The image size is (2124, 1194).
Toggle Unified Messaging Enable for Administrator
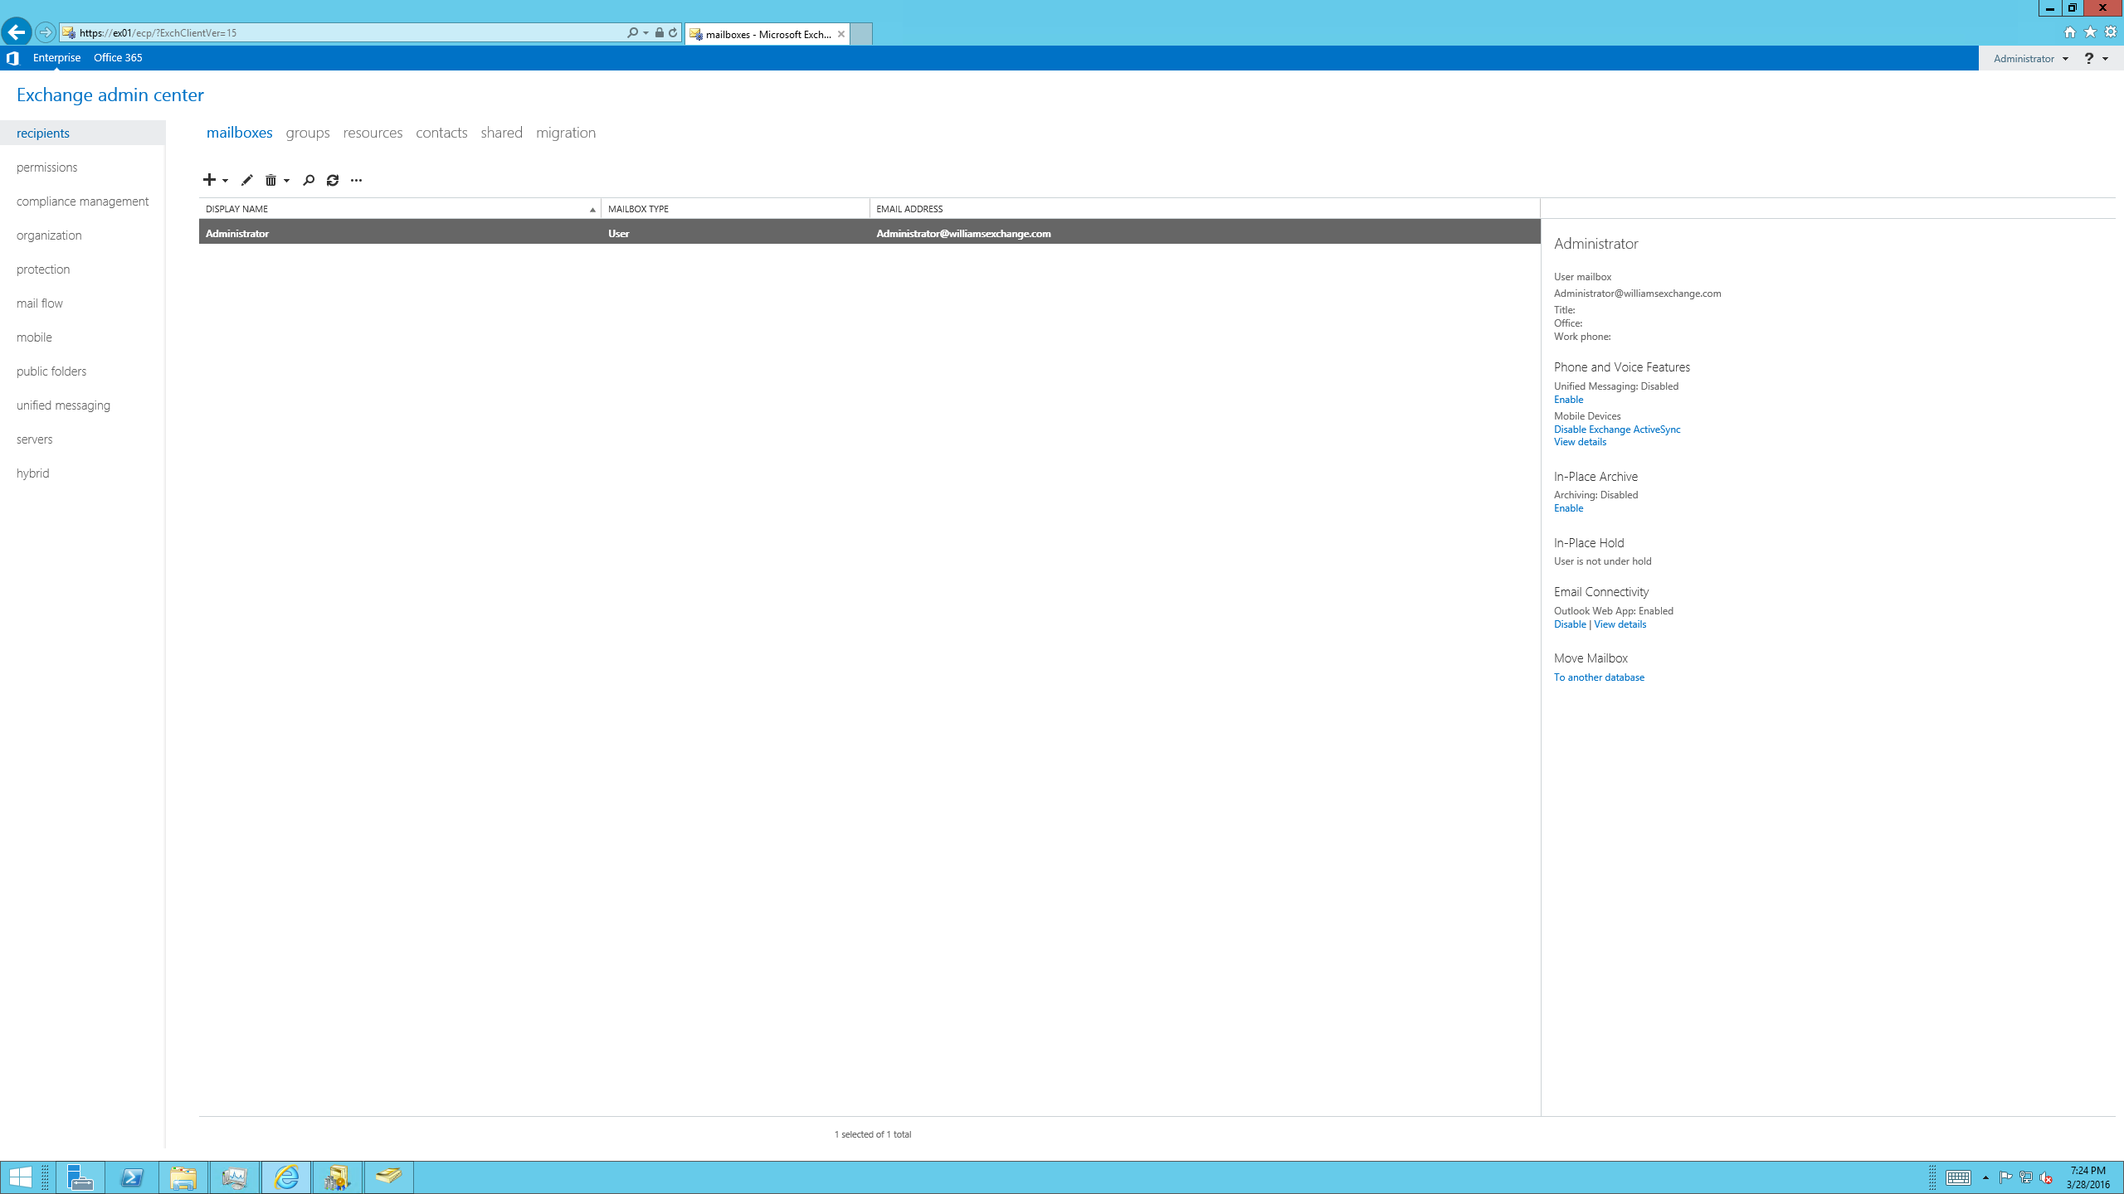click(x=1566, y=398)
